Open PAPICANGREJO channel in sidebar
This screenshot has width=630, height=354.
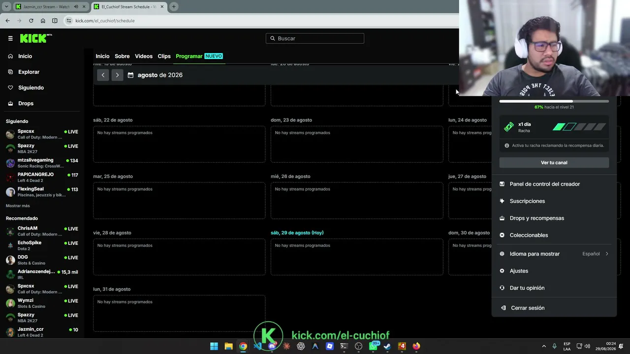(x=42, y=177)
